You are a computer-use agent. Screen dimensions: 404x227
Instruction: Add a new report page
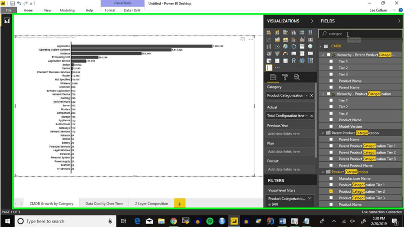pos(180,204)
